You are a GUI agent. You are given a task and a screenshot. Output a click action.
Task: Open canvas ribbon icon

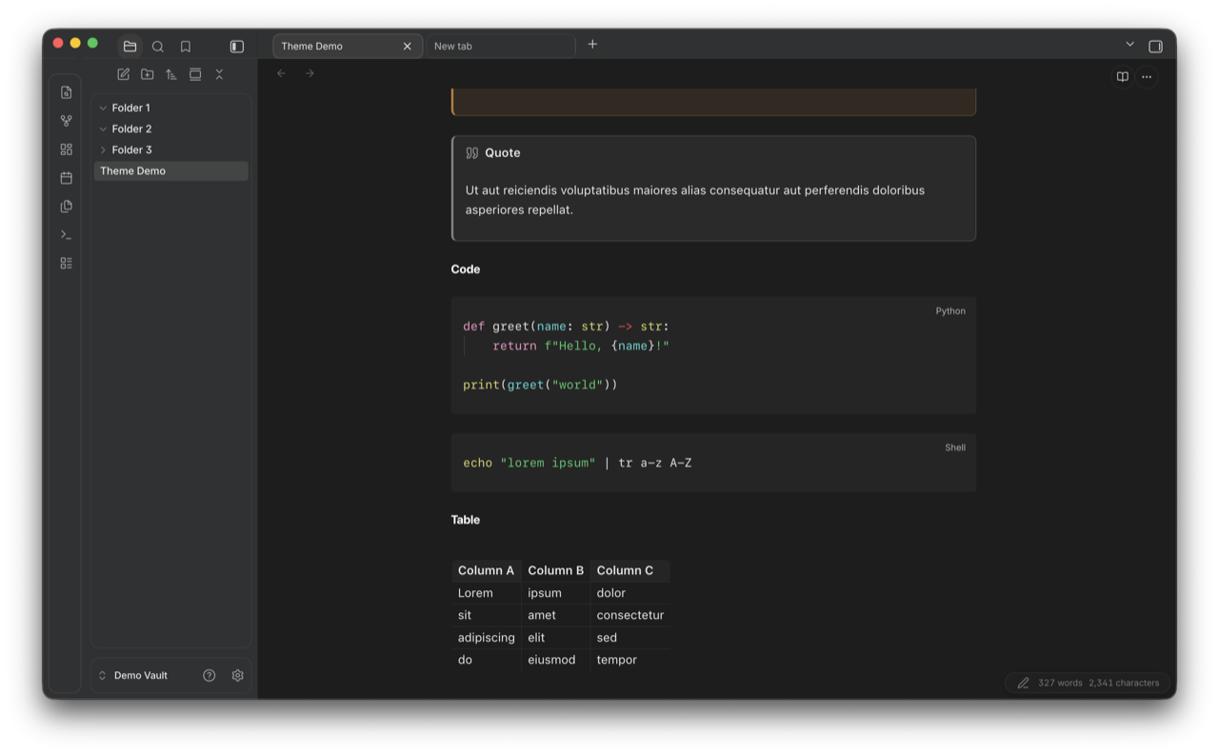tap(66, 149)
